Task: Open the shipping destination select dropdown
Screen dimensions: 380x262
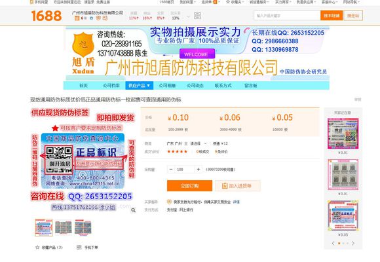Action: 199,143
